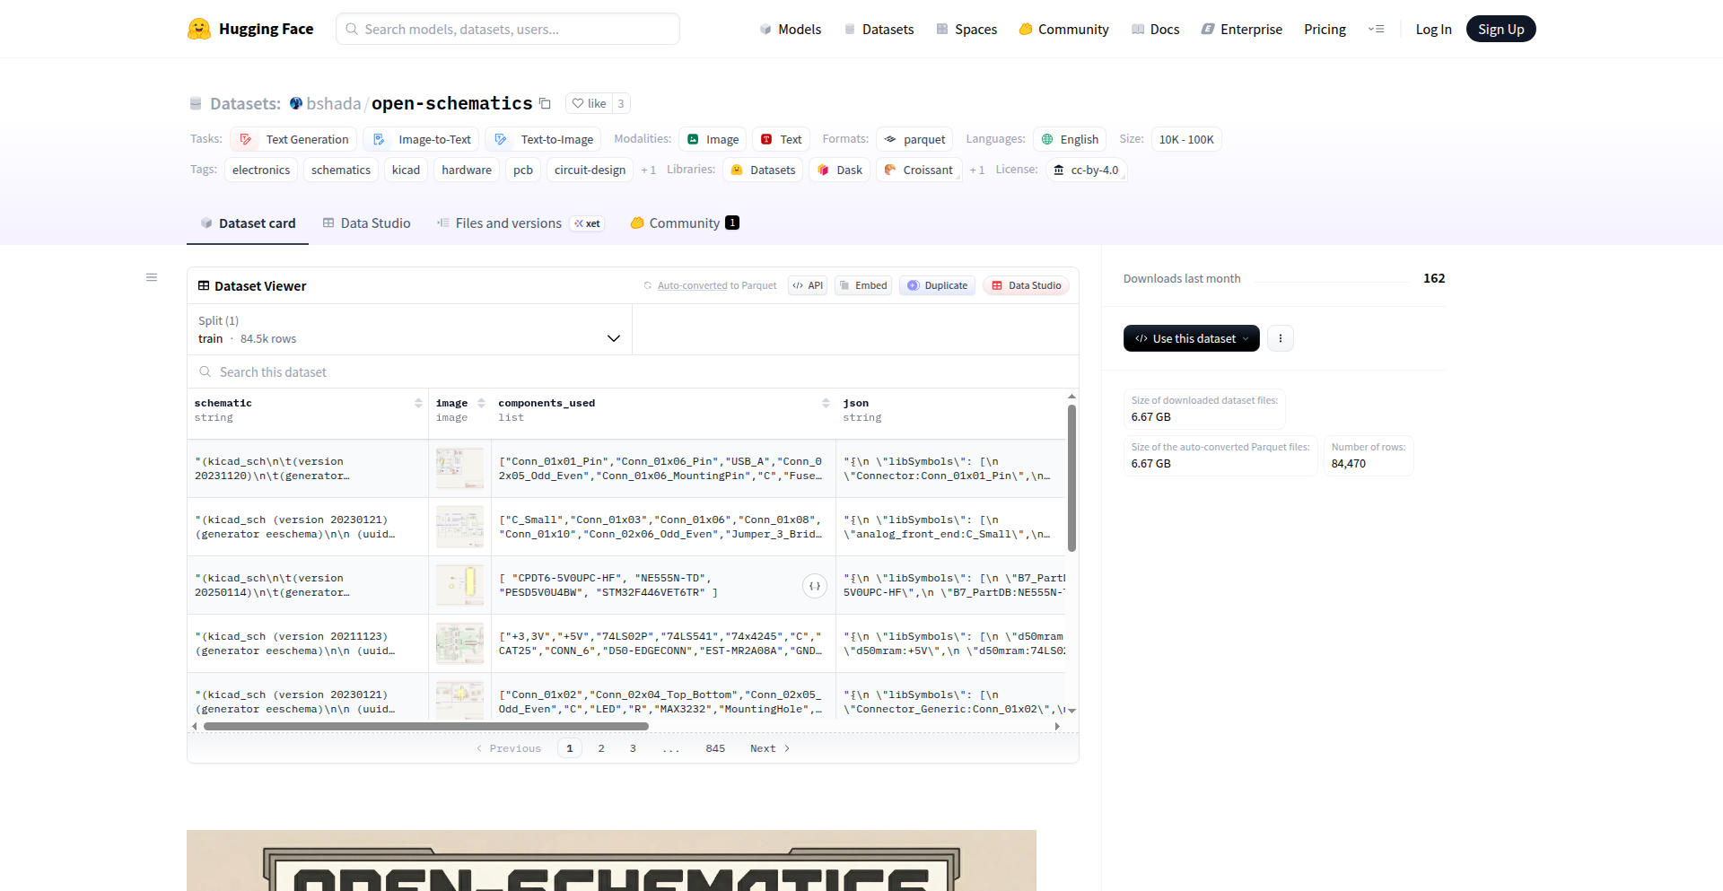The height and width of the screenshot is (891, 1723).
Task: Show more libraries via +1 after Croissant
Action: [976, 170]
